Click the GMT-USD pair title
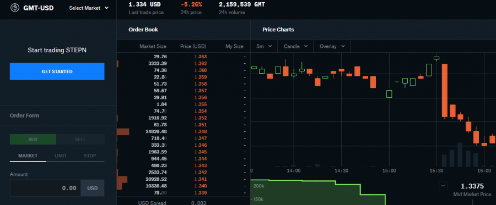Viewport: 496px width, 205px height. (x=38, y=8)
